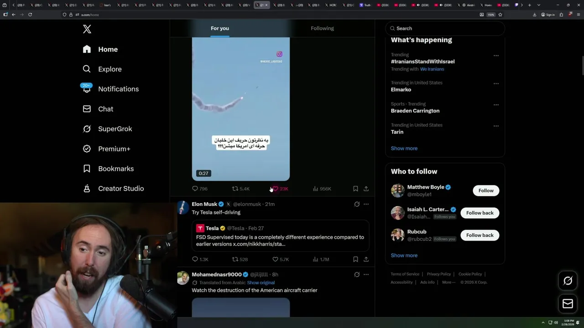
Task: Play the 0:27 video thumbnail
Action: click(x=241, y=109)
